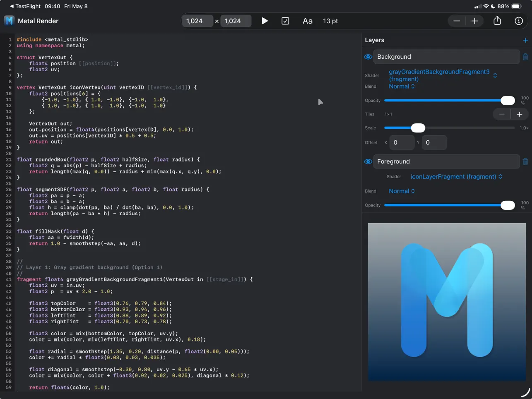Delete the Foreground layer
This screenshot has width=532, height=399.
click(x=525, y=161)
